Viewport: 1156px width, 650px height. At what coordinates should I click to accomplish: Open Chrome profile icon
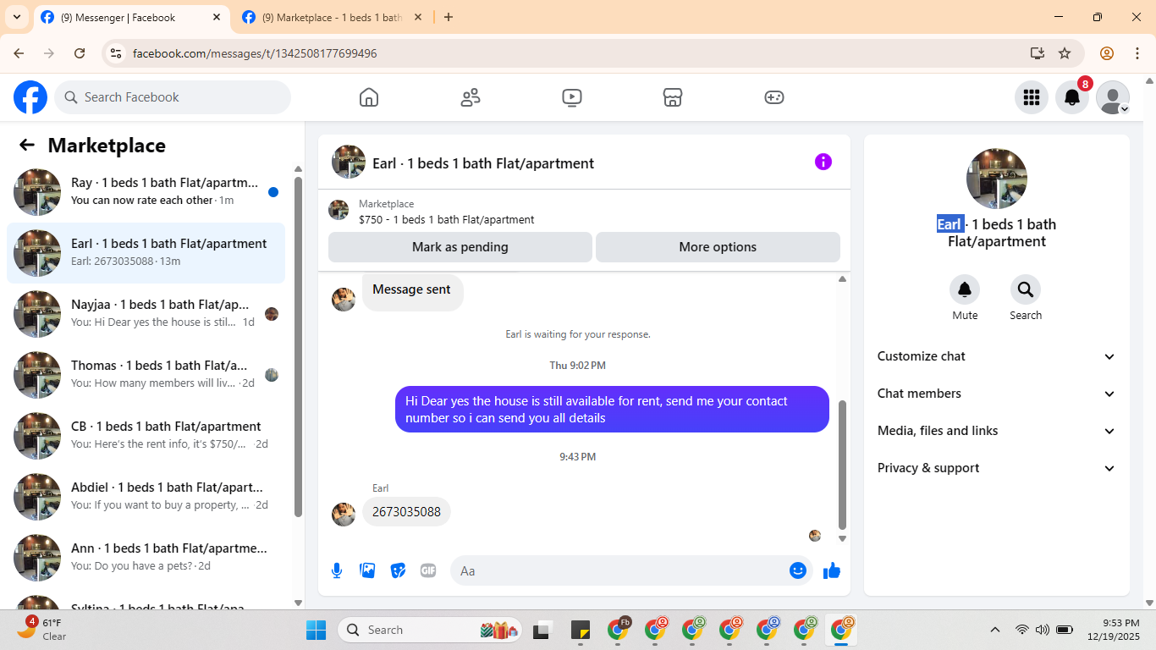[x=1107, y=53]
